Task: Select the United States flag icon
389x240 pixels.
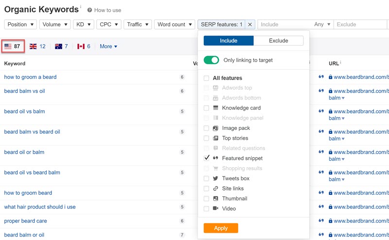Action: click(x=8, y=46)
